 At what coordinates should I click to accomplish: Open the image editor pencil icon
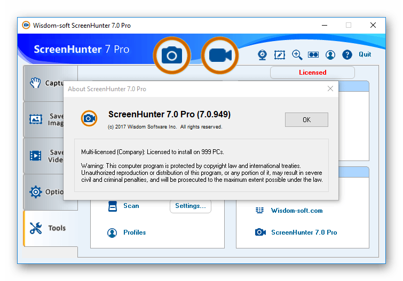279,55
